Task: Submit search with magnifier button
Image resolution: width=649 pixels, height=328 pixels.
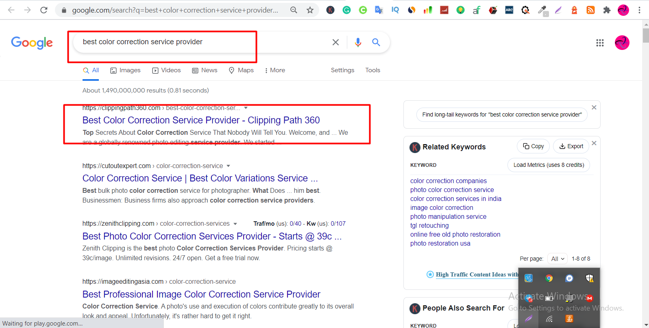Action: click(376, 42)
